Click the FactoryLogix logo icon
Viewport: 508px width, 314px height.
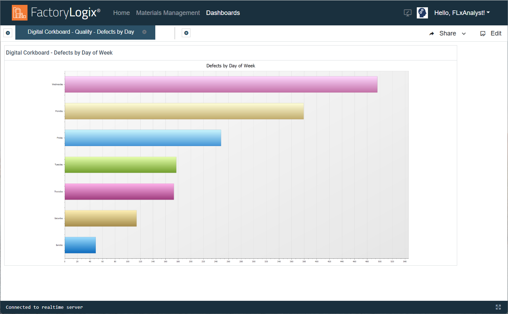[19, 13]
